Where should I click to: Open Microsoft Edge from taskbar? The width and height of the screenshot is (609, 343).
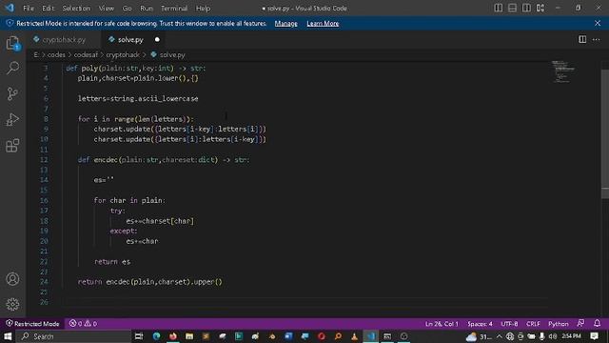[x=156, y=336]
